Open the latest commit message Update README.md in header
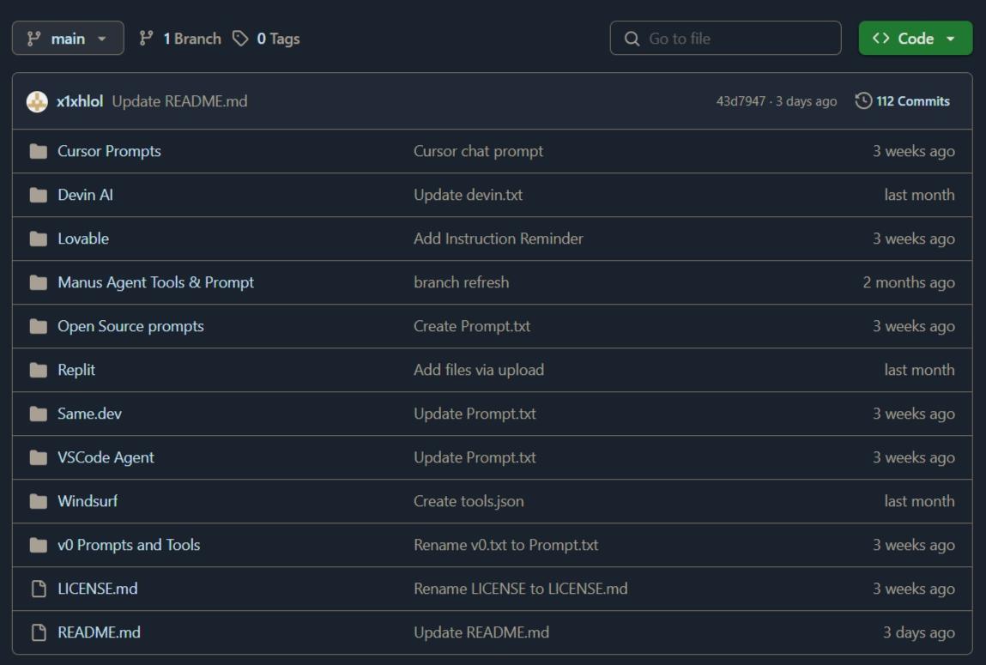The height and width of the screenshot is (665, 986). coord(180,101)
